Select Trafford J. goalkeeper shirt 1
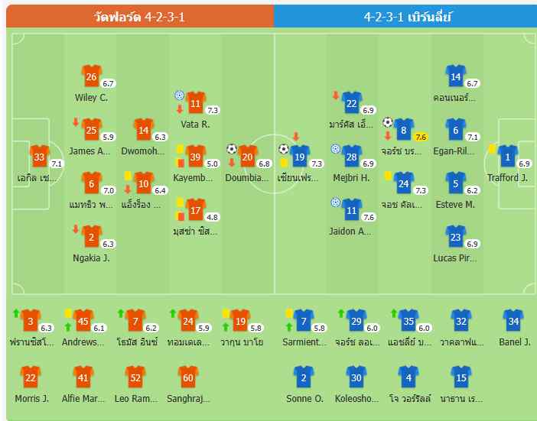Image resolution: width=537 pixels, height=421 pixels. pos(508,157)
